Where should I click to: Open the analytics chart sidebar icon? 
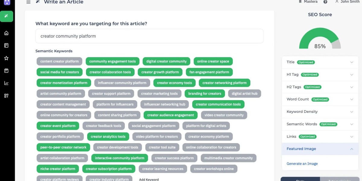tap(6, 83)
